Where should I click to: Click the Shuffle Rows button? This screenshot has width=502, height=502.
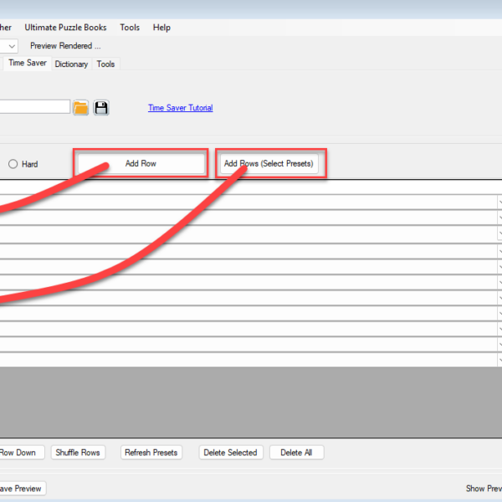point(78,453)
